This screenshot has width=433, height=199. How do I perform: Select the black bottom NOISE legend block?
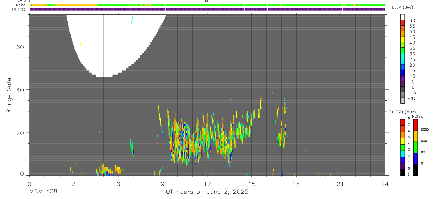(415, 170)
